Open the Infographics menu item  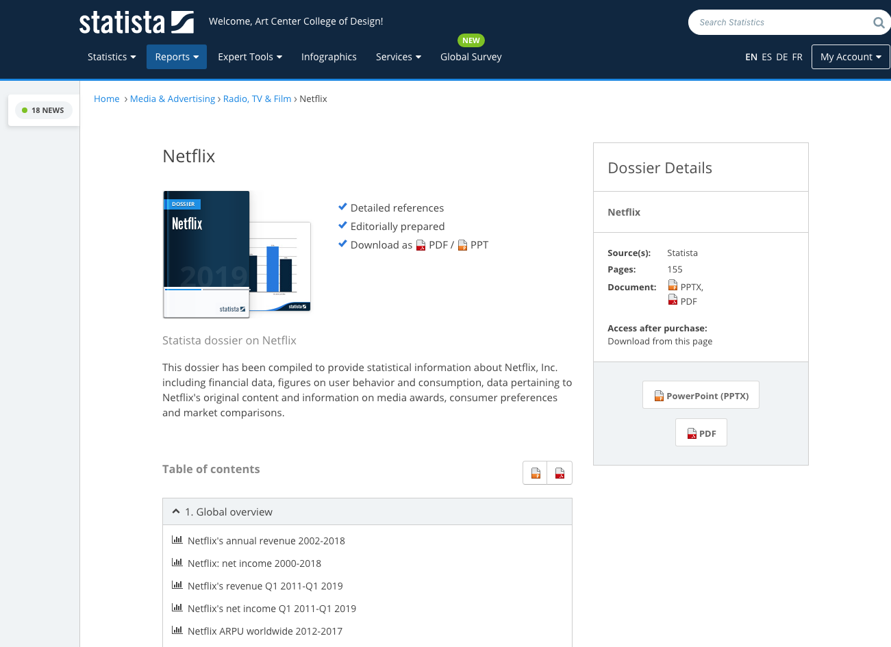click(329, 57)
